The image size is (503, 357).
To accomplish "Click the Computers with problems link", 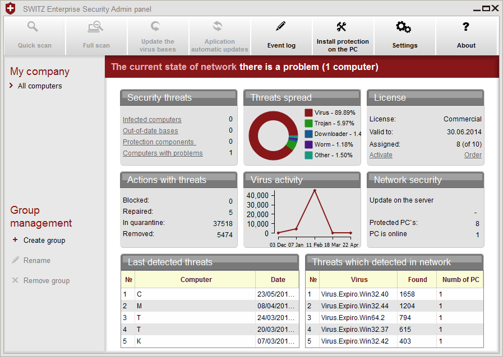I will click(x=163, y=153).
